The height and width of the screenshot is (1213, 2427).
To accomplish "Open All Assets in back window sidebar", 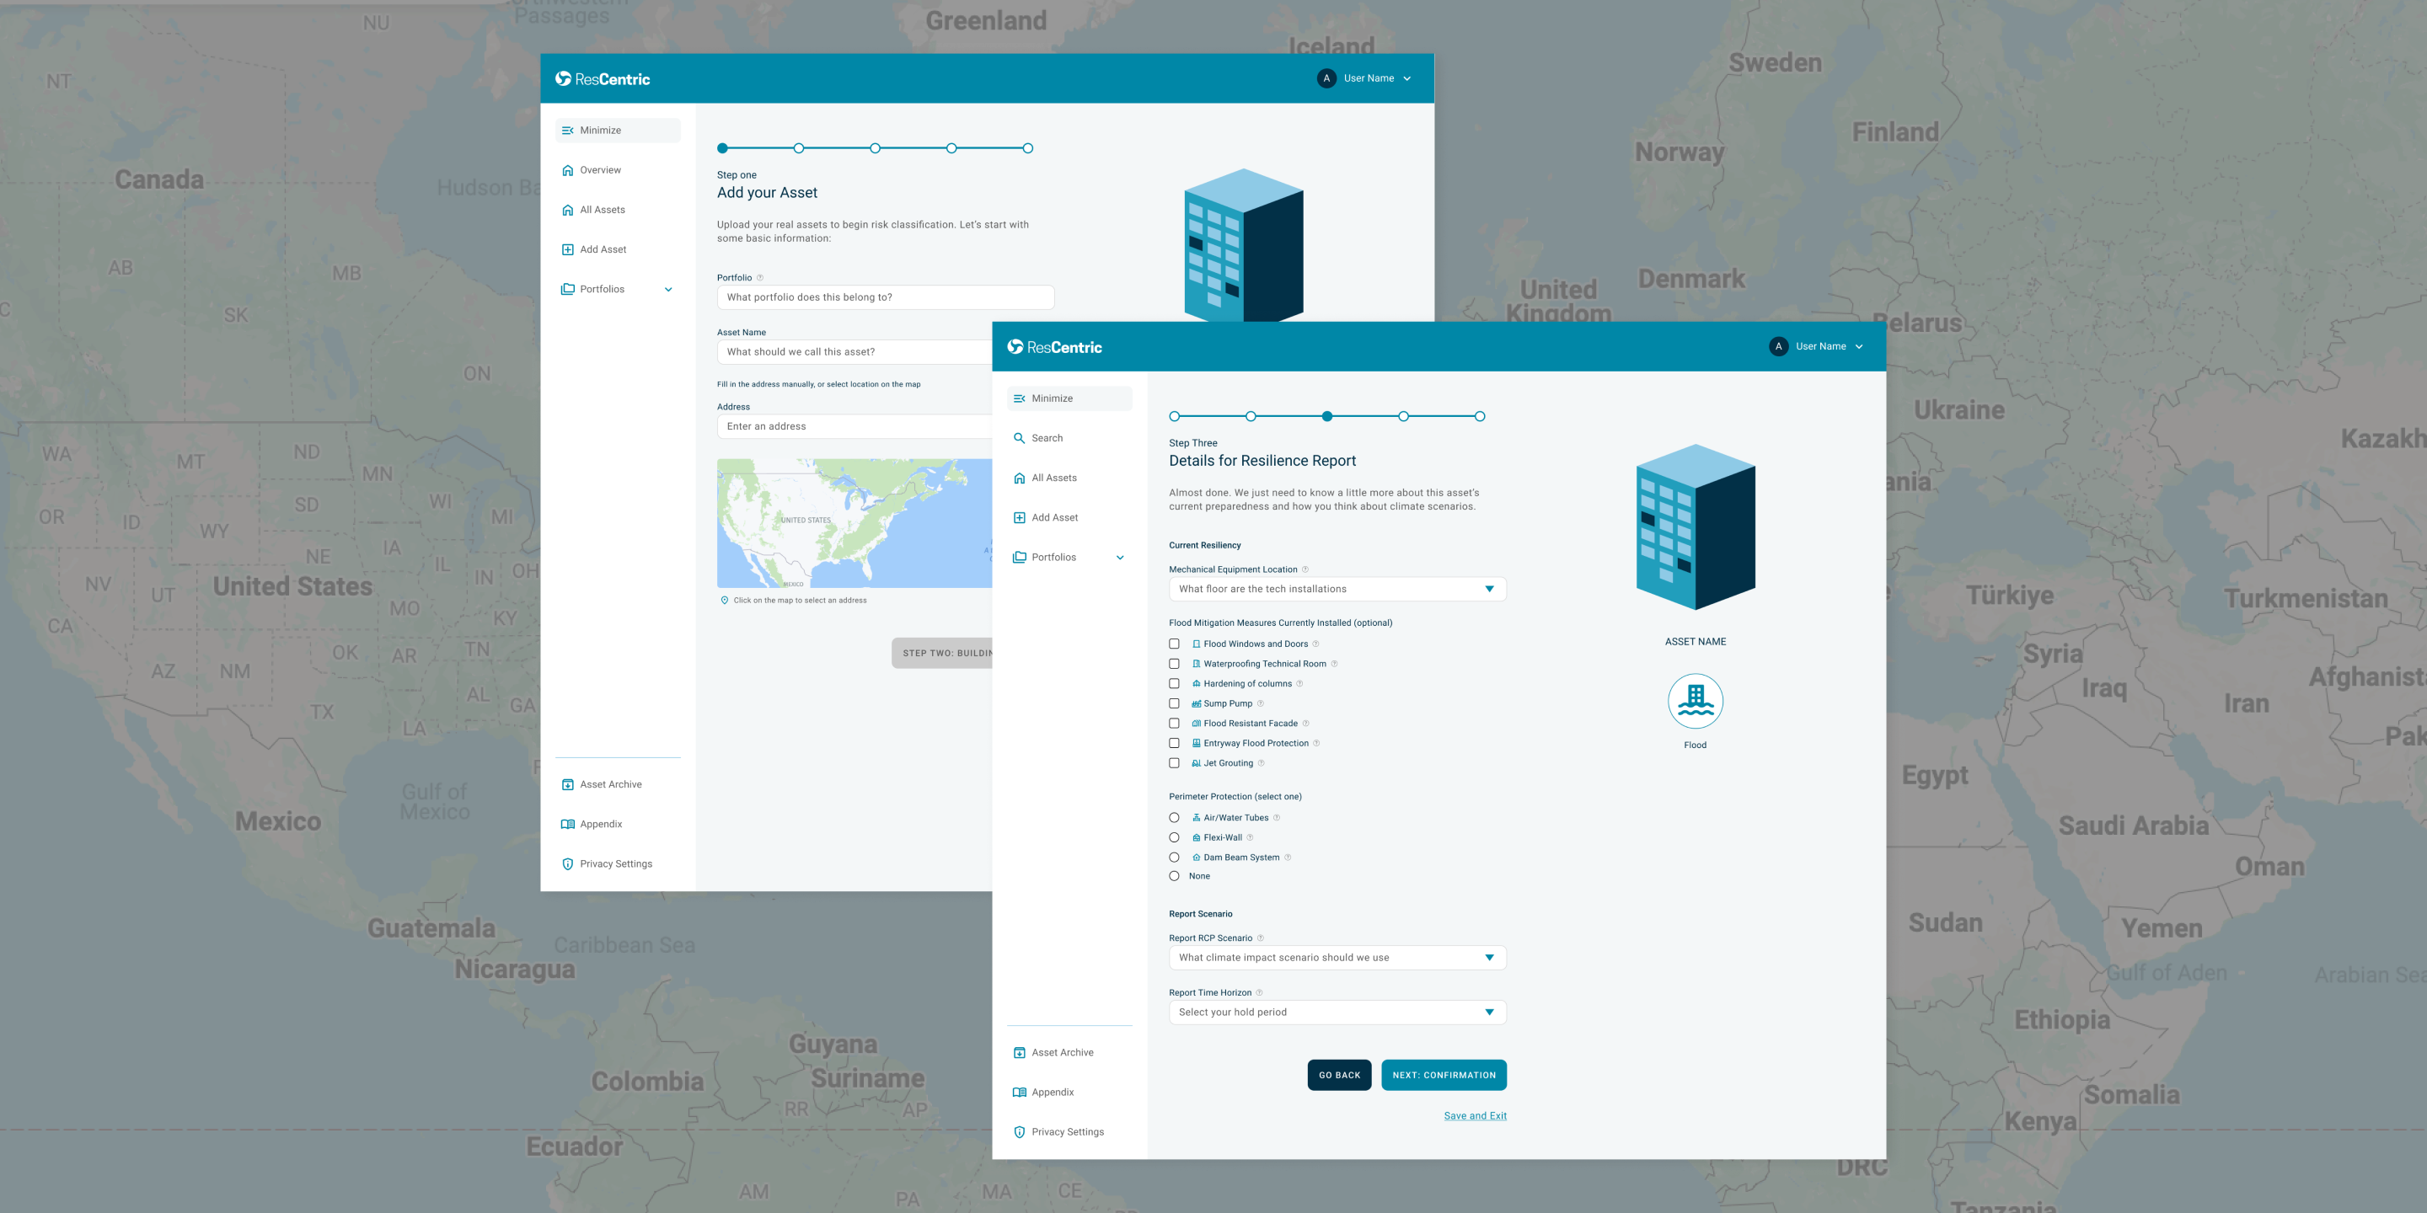I will [617, 210].
